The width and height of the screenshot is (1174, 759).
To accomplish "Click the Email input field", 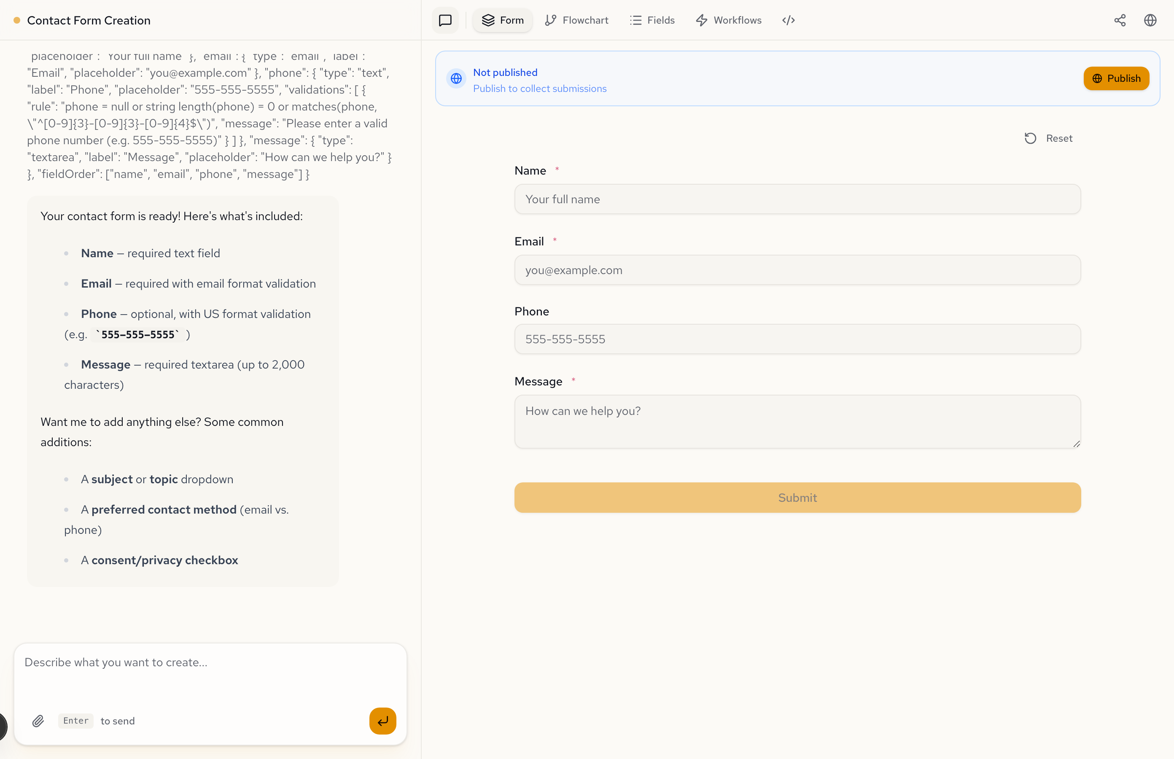I will tap(797, 270).
